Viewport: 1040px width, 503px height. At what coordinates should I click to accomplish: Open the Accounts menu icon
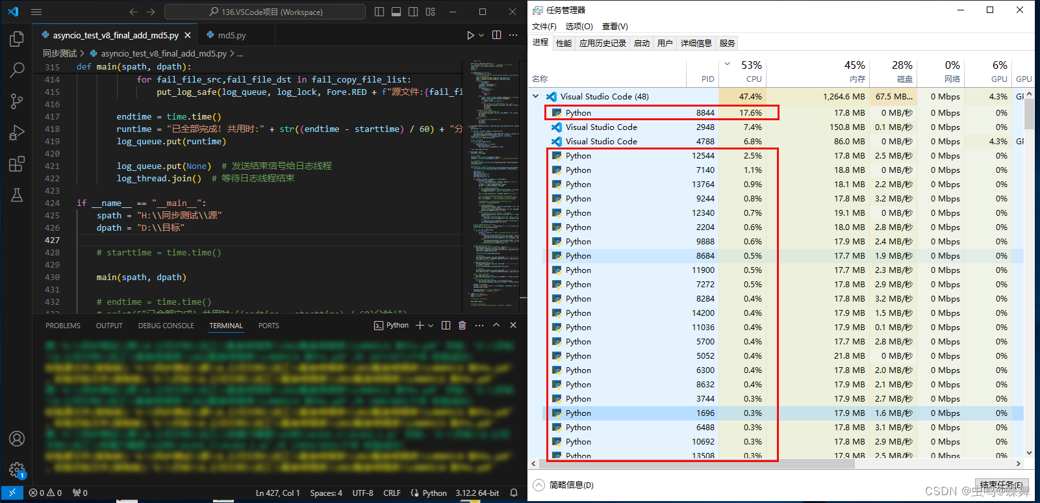tap(17, 439)
